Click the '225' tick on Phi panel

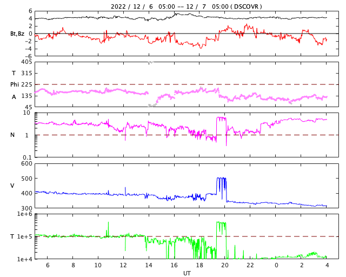coord(26,84)
